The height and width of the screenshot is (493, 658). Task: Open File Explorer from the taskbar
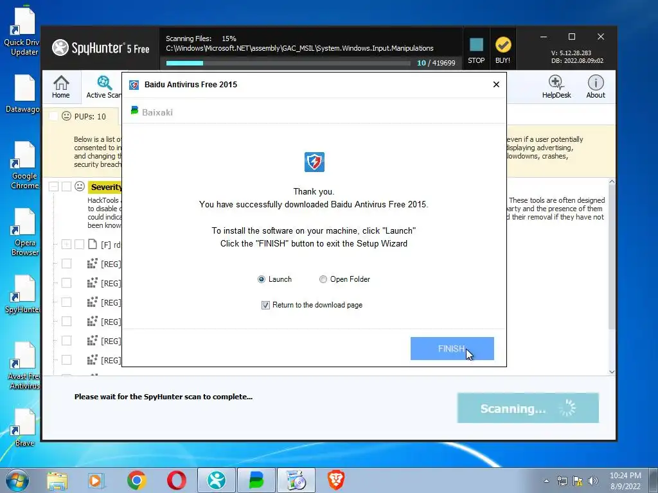57,480
